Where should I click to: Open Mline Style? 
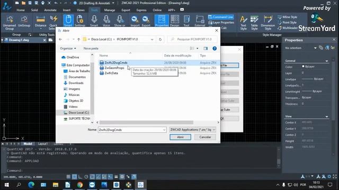287,17
